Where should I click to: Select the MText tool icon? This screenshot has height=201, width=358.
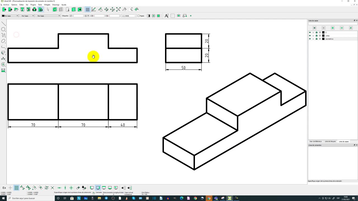point(167,16)
